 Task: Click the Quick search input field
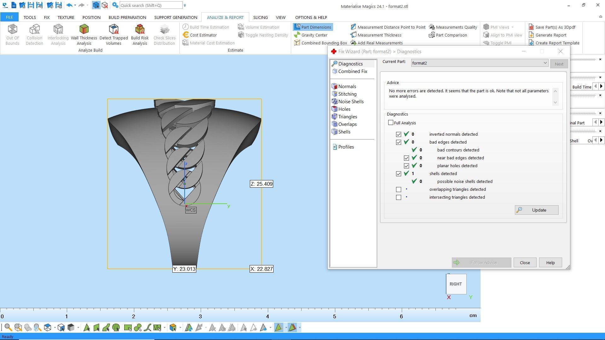(x=151, y=5)
